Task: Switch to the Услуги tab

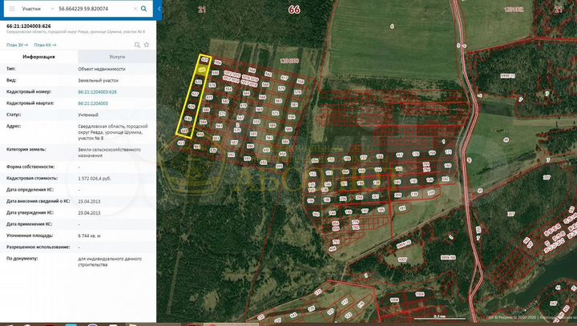Action: (117, 57)
